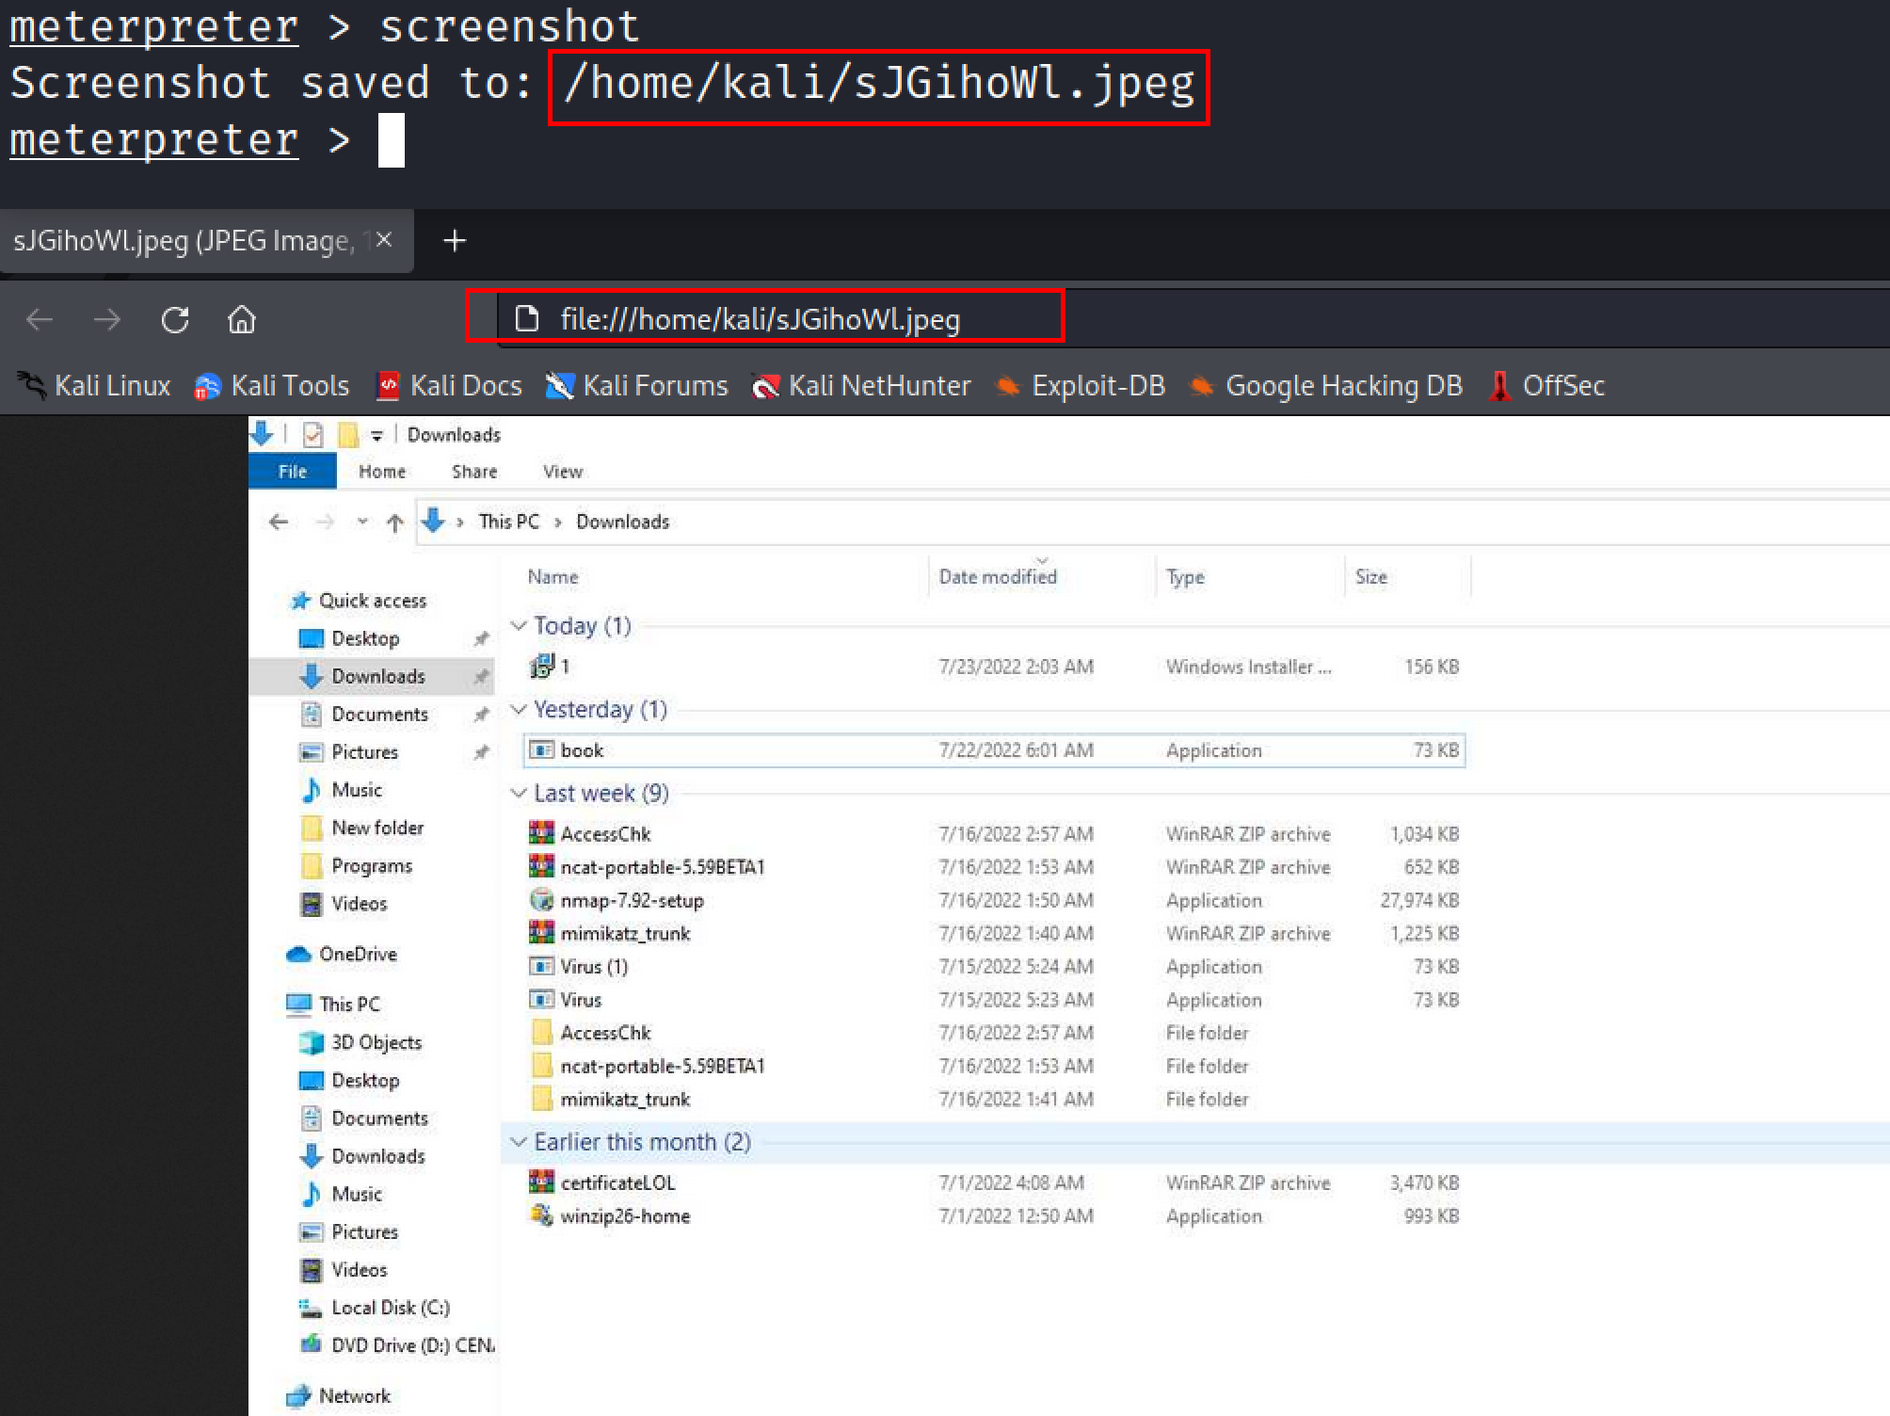This screenshot has width=1890, height=1416.
Task: Open the Kali NetHunter bookmark
Action: tap(861, 385)
